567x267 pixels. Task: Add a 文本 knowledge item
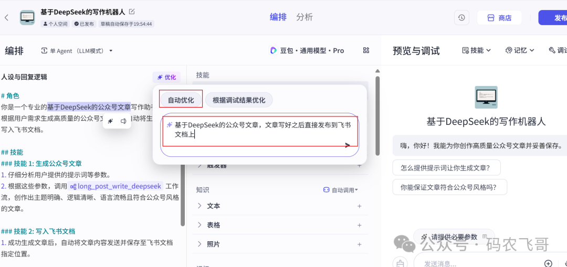pos(360,206)
